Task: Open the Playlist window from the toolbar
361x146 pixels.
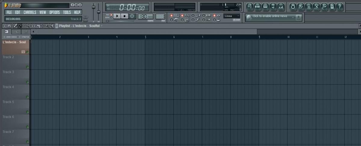Action: coord(250,7)
